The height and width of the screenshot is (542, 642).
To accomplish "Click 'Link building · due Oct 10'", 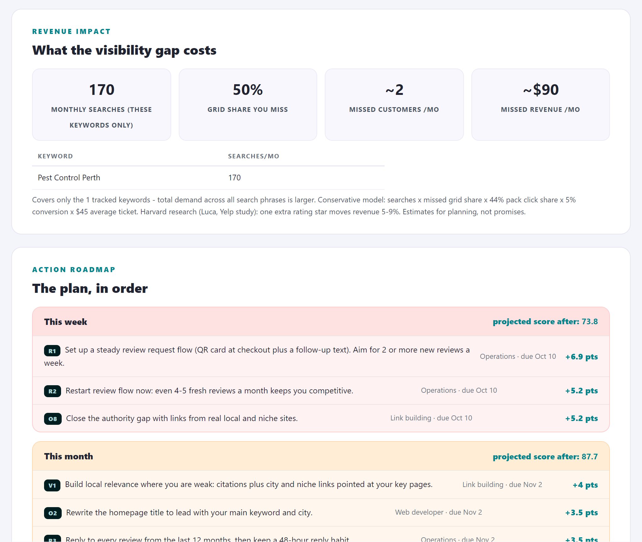I will [x=431, y=418].
